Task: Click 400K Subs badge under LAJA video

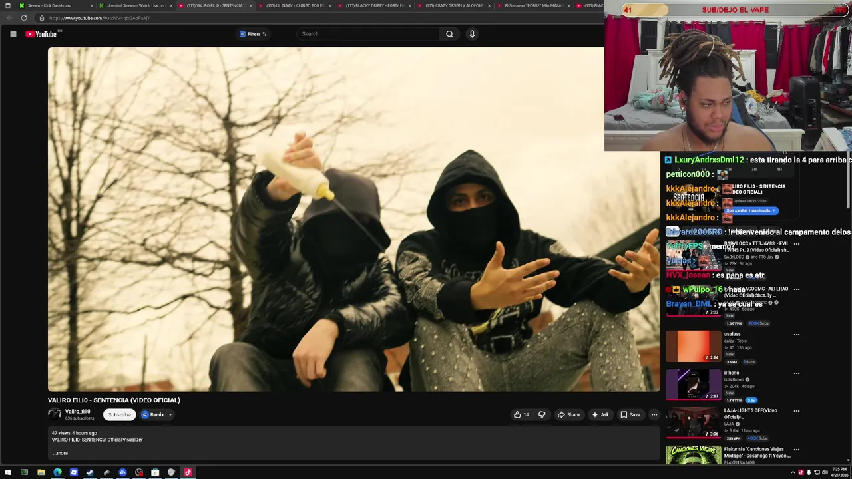Action: (757, 438)
